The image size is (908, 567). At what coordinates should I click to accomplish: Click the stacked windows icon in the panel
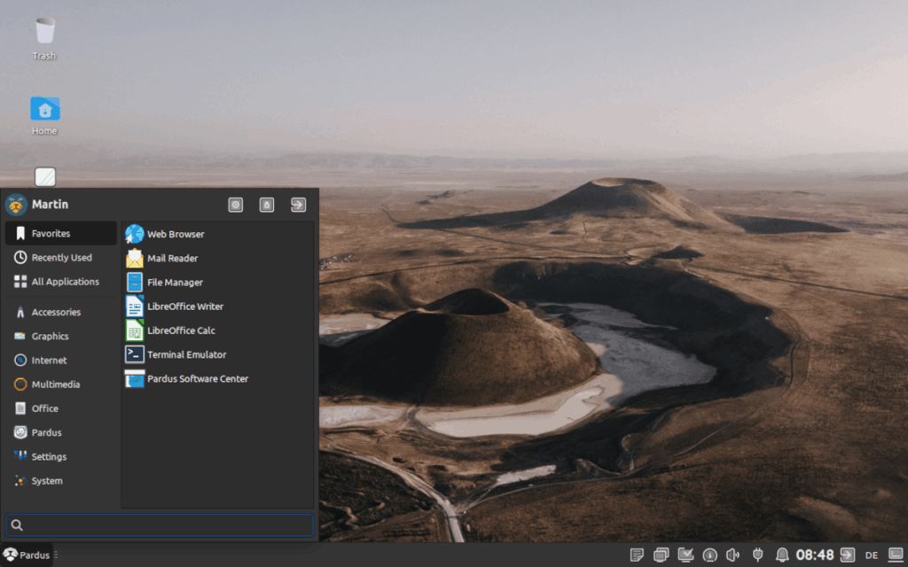661,555
